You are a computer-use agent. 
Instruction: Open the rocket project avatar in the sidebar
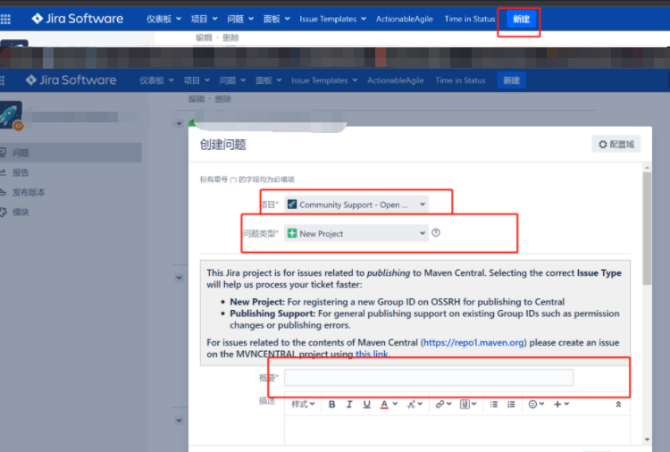11,115
